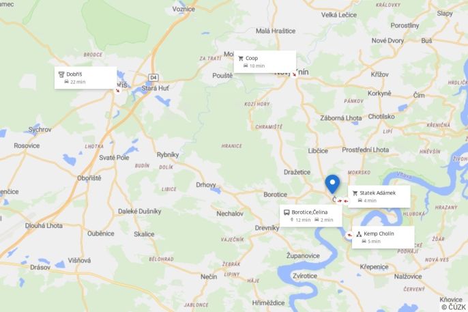Click the Velká Lečice village label

339,15
